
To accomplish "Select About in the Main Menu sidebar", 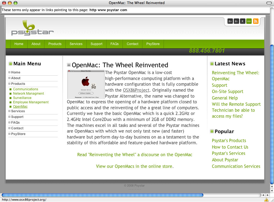I will (x=16, y=78).
